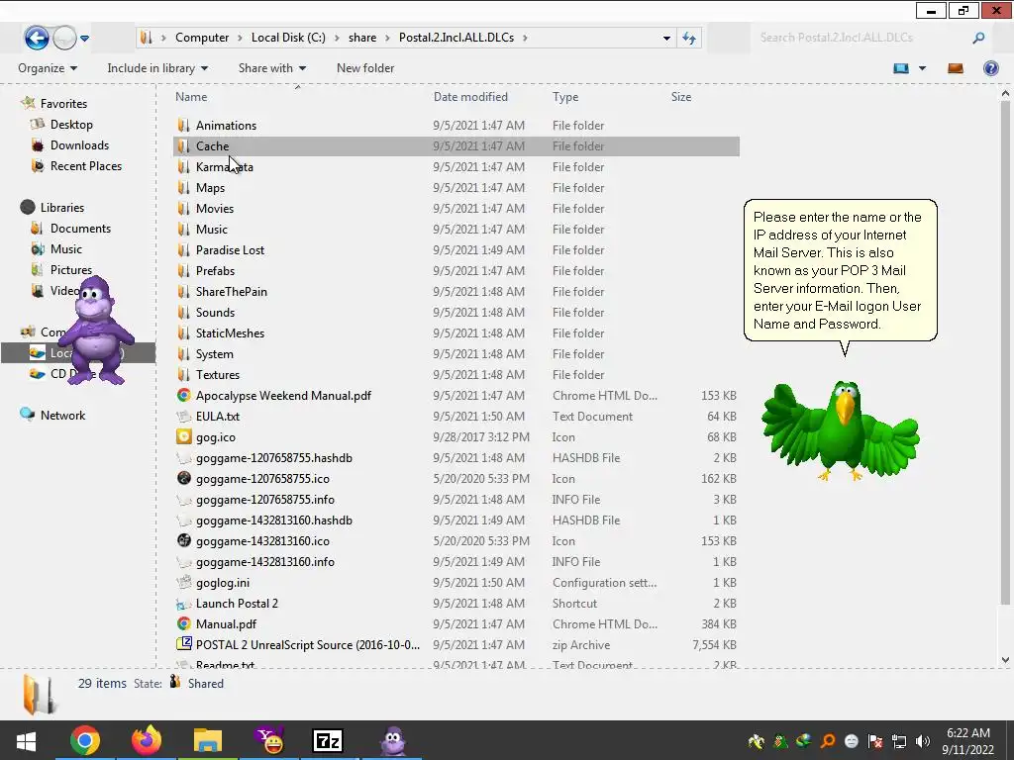Select Manual.pdf Chrome document icon

click(x=183, y=624)
